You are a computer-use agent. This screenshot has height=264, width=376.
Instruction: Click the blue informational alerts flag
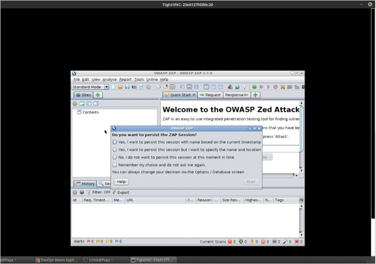pyautogui.click(x=117, y=241)
